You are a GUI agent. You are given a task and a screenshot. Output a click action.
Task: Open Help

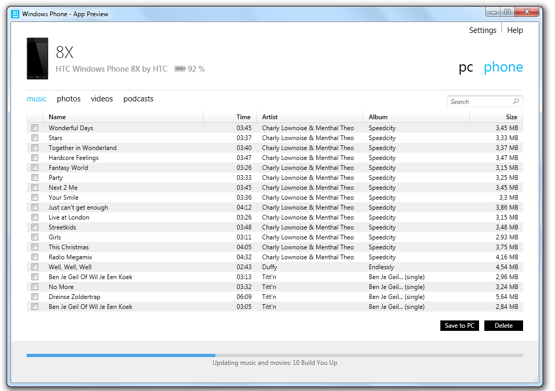(515, 30)
